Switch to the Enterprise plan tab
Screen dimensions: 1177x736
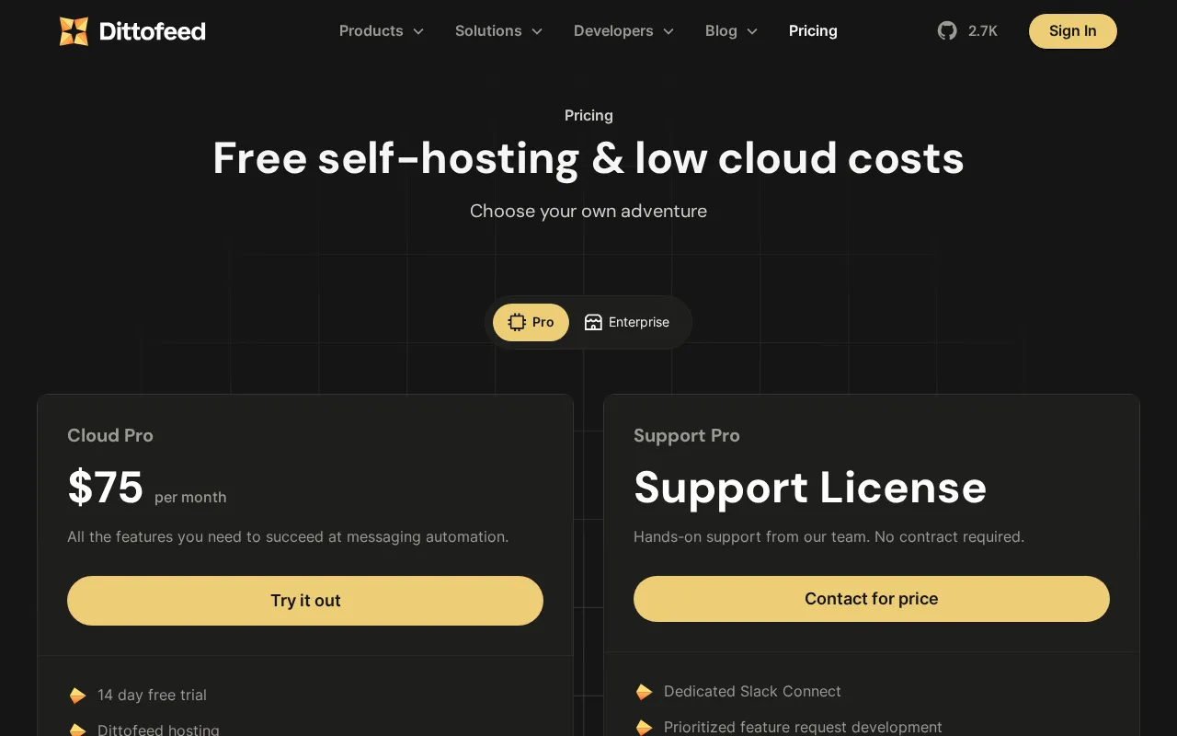tap(627, 322)
